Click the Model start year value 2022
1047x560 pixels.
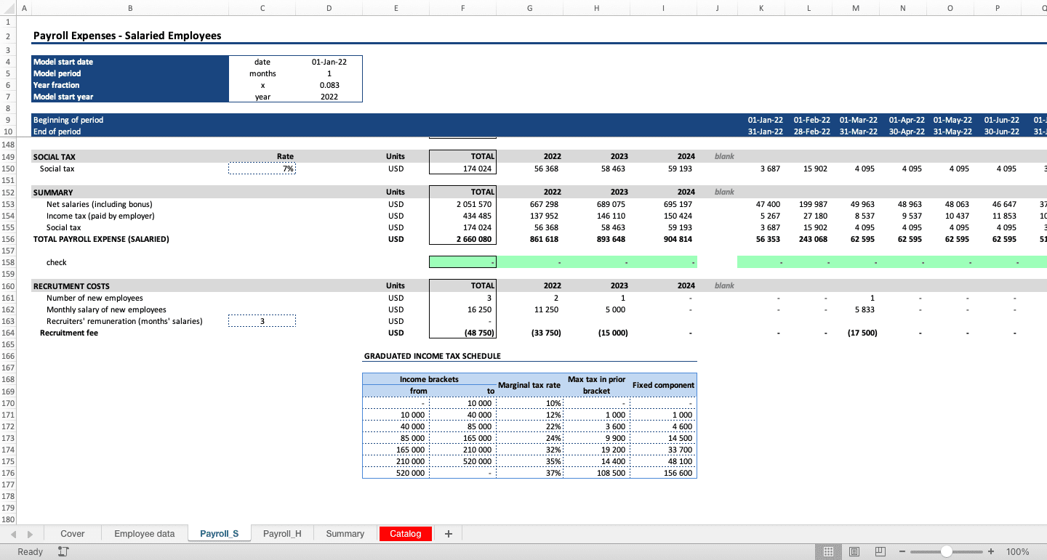pos(329,97)
